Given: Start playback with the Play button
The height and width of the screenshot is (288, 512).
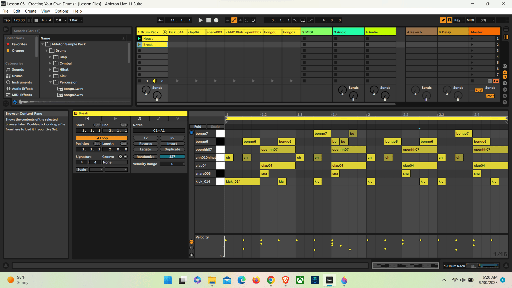Looking at the screenshot, I should pyautogui.click(x=201, y=20).
